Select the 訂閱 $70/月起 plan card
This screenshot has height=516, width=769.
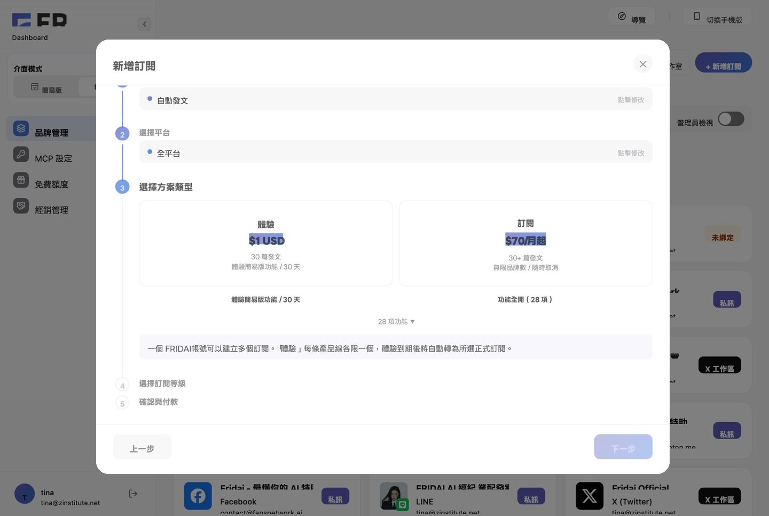[x=525, y=243]
